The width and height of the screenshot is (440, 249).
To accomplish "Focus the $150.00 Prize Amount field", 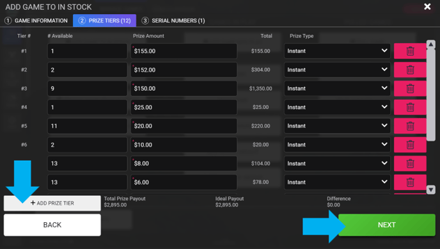I will tap(184, 88).
